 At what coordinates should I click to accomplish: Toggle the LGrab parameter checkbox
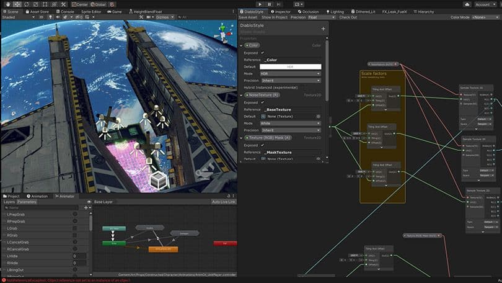pos(75,228)
